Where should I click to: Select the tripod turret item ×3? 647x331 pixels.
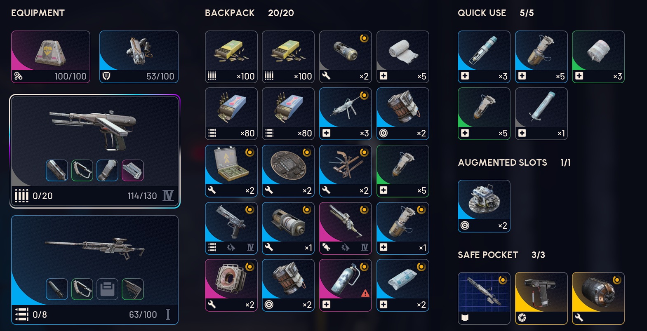pos(346,114)
